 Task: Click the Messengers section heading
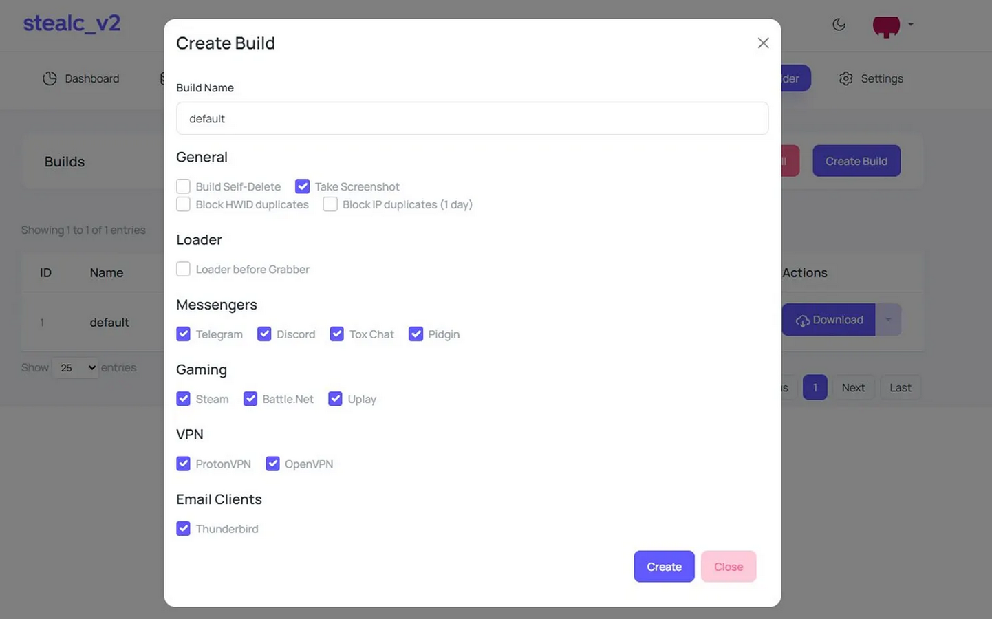[217, 305]
